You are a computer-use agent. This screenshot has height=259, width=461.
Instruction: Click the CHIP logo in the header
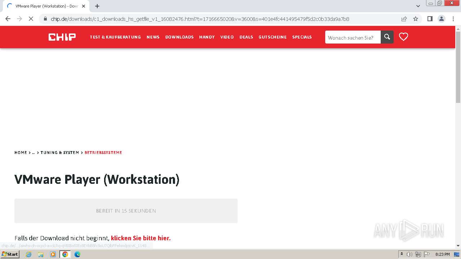tap(62, 37)
